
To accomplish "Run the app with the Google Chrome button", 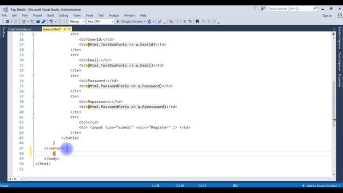I will coord(132,21).
